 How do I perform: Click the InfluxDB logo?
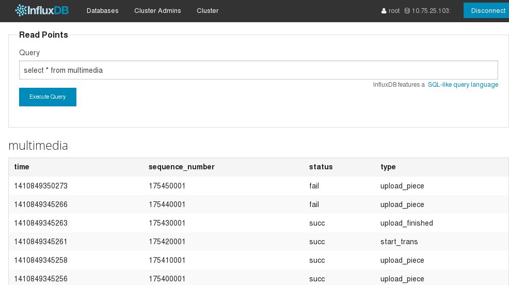click(42, 10)
